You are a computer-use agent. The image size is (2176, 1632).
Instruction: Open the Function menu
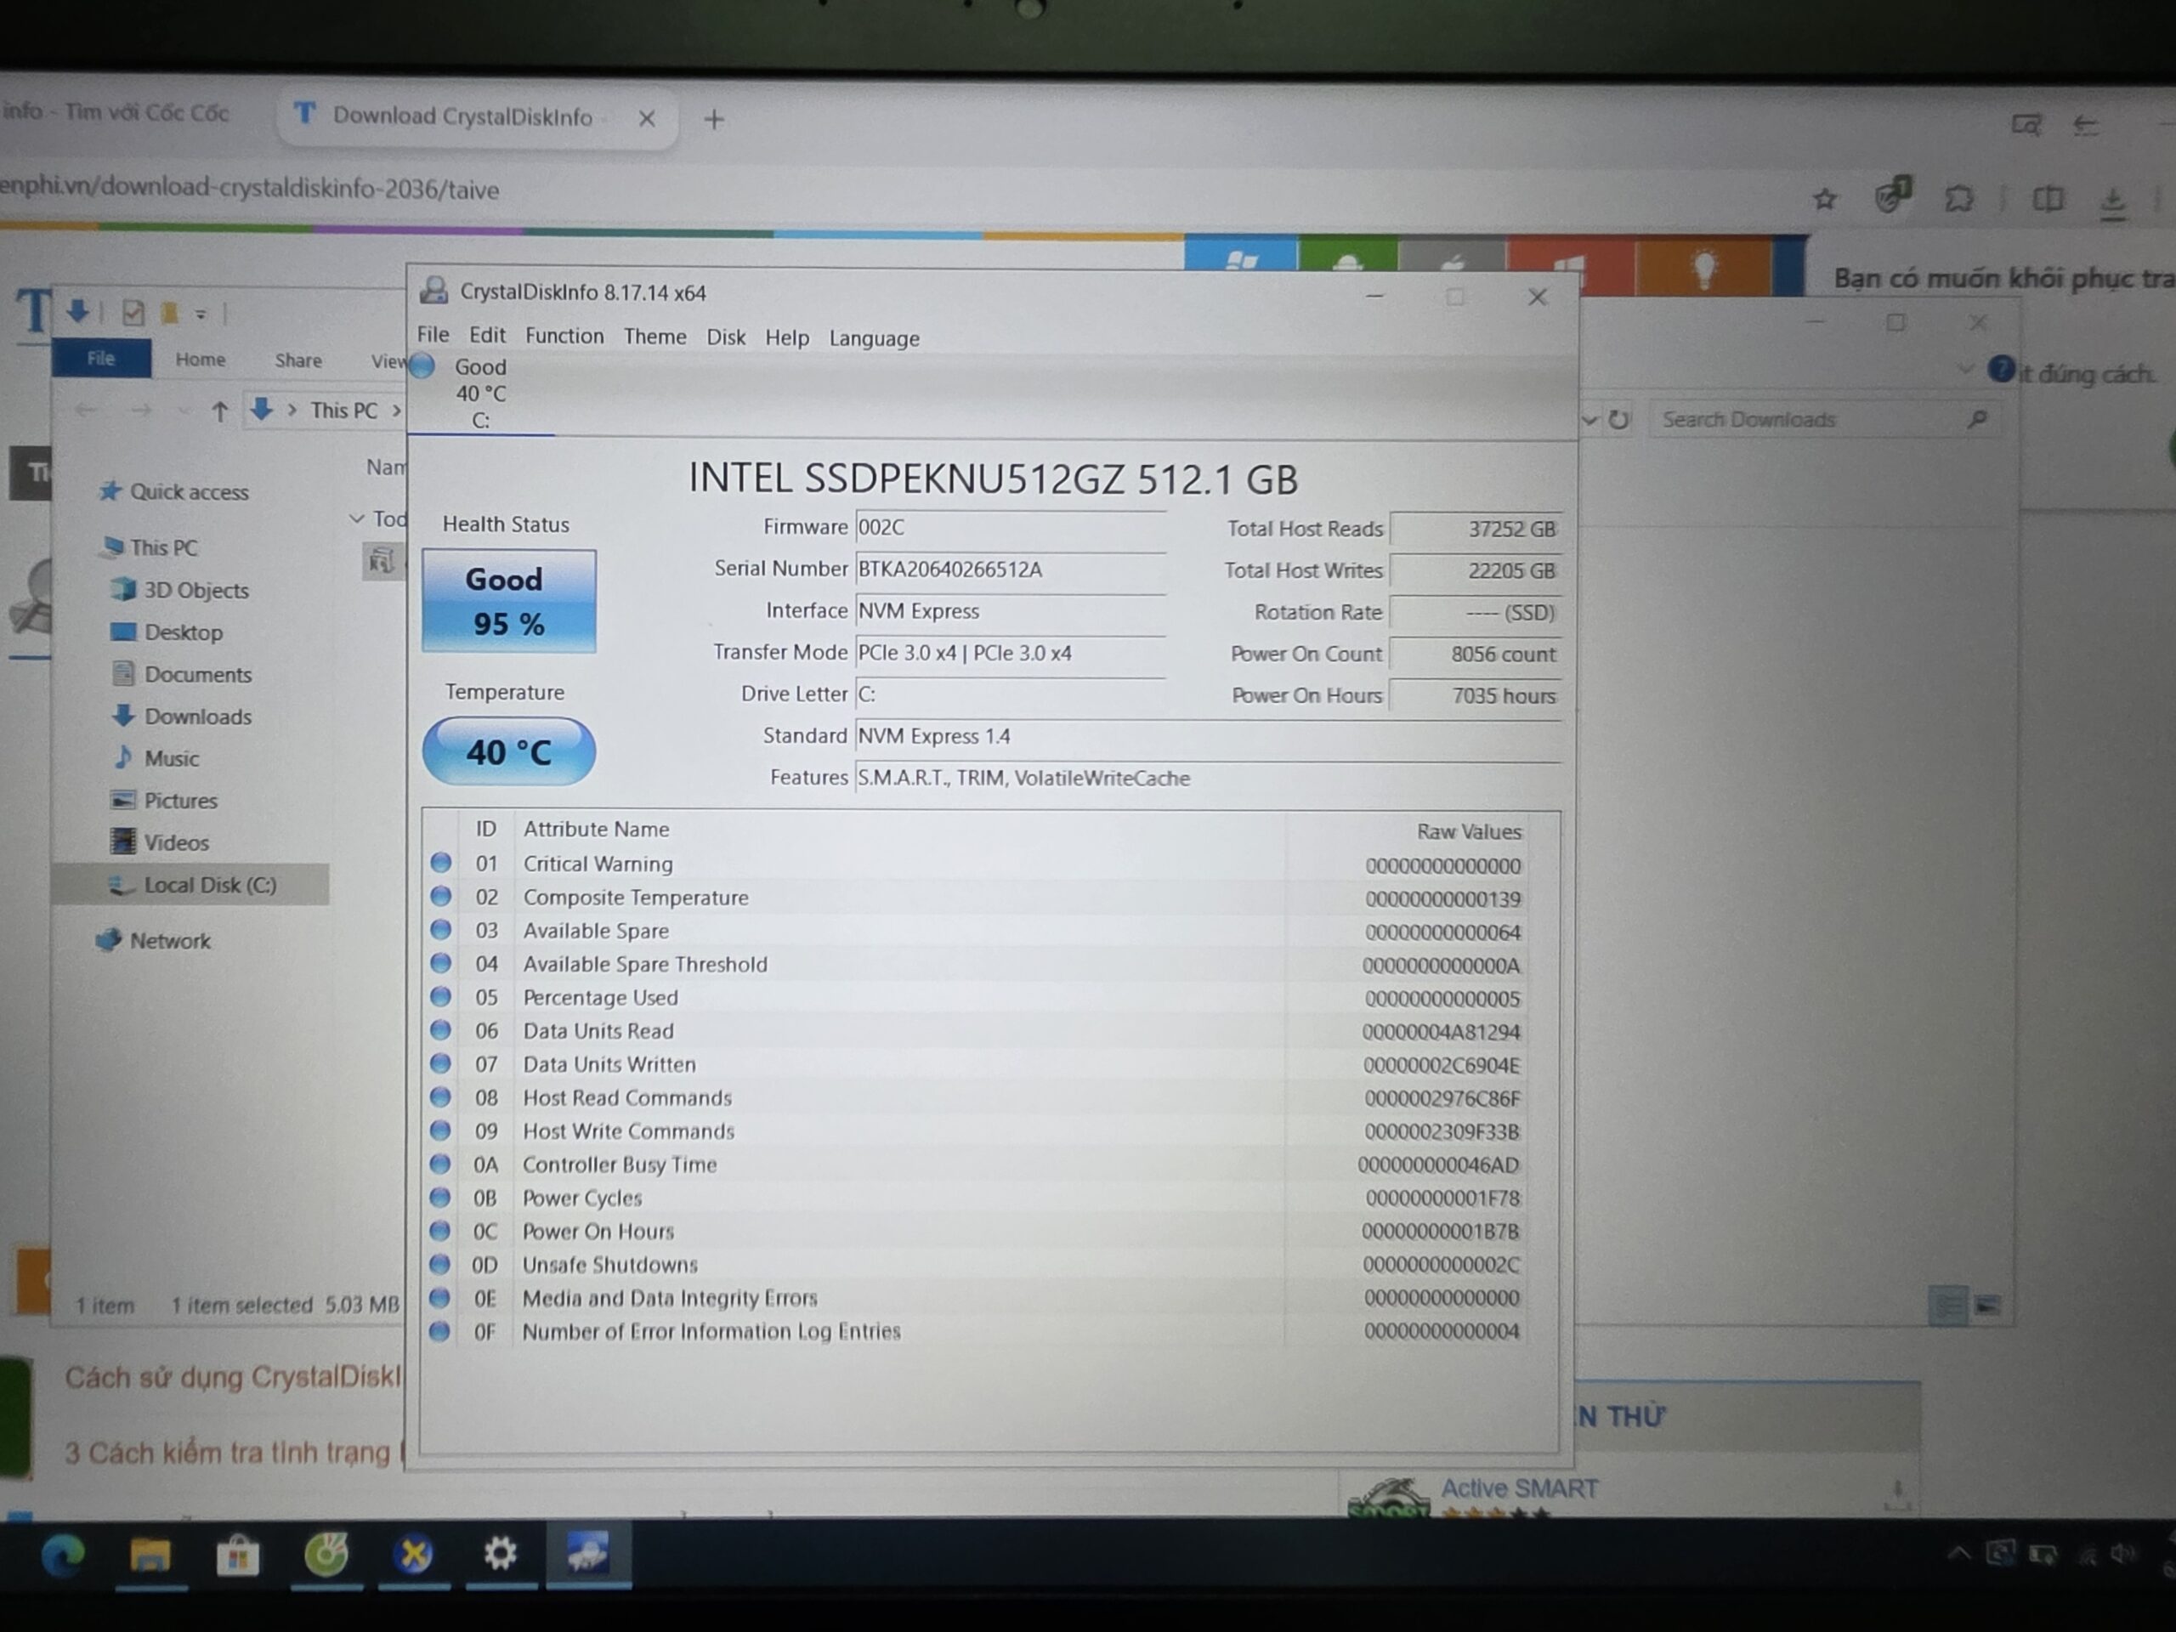pos(564,337)
